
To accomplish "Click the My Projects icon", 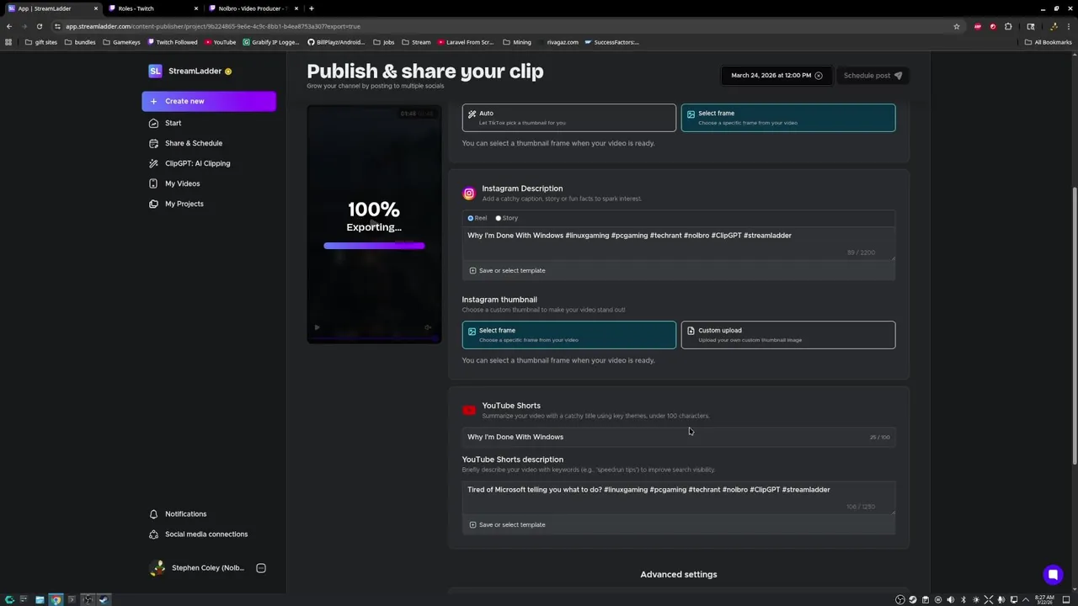I will [153, 204].
